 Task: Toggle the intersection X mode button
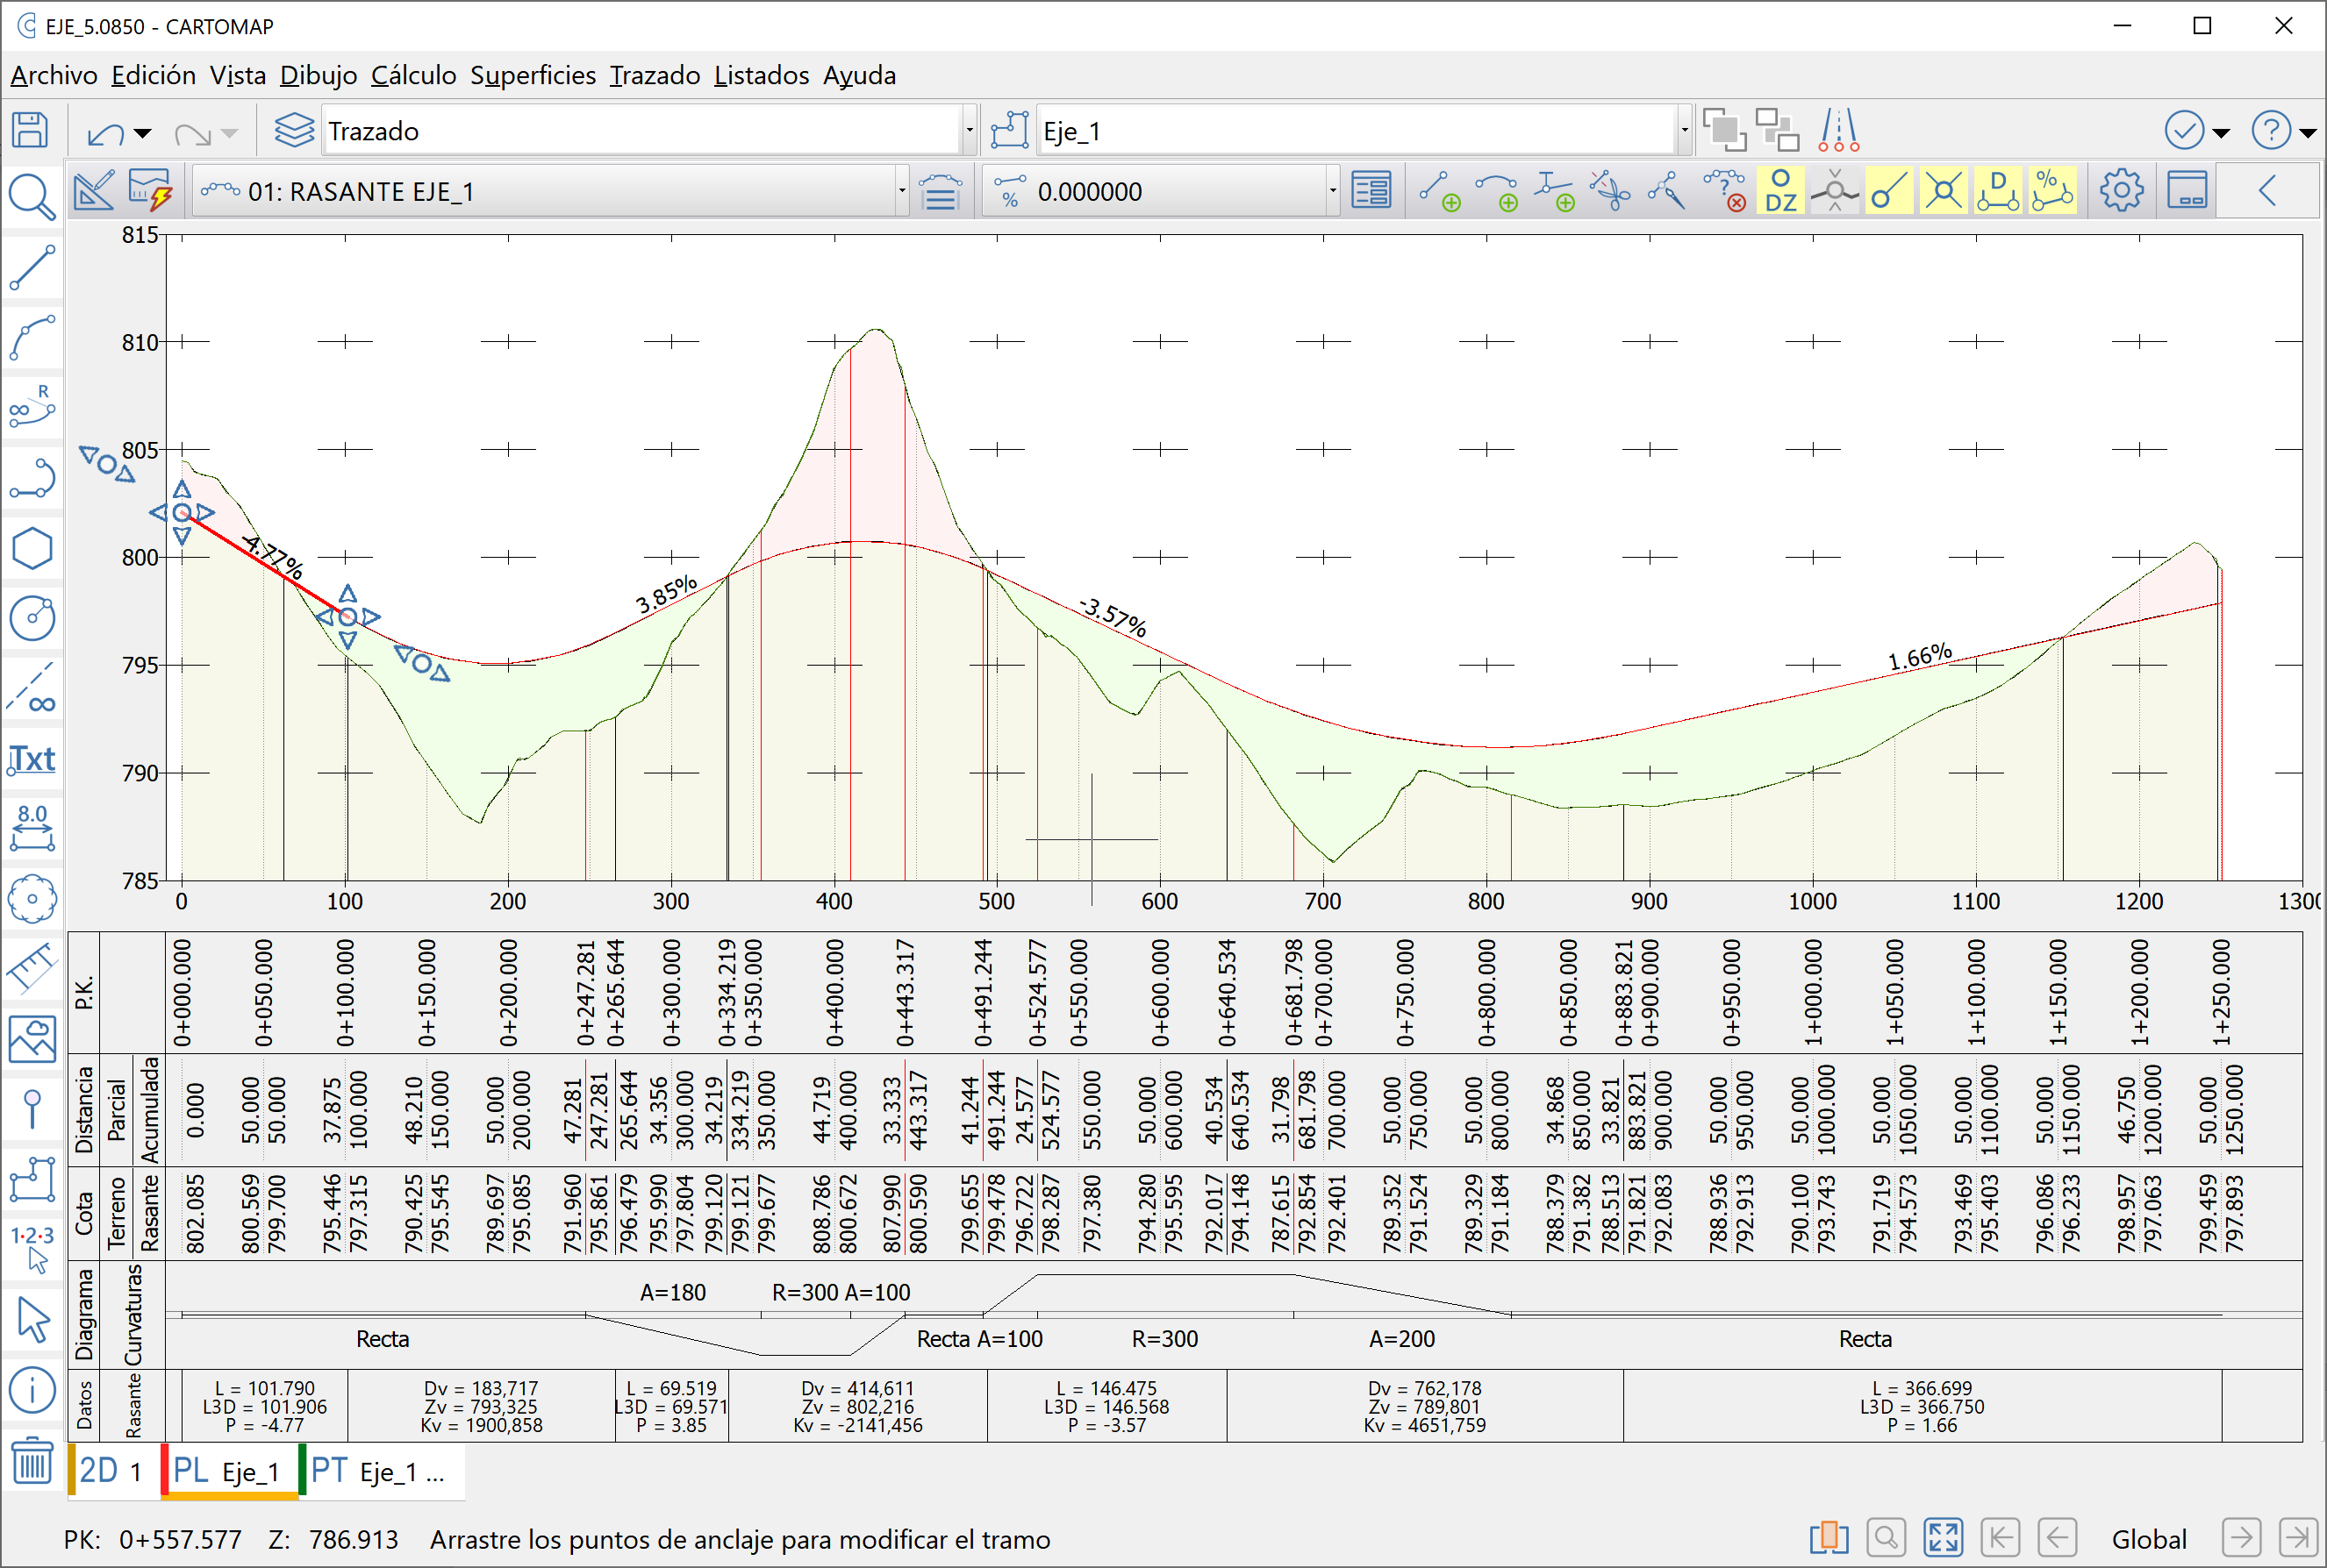point(1942,189)
